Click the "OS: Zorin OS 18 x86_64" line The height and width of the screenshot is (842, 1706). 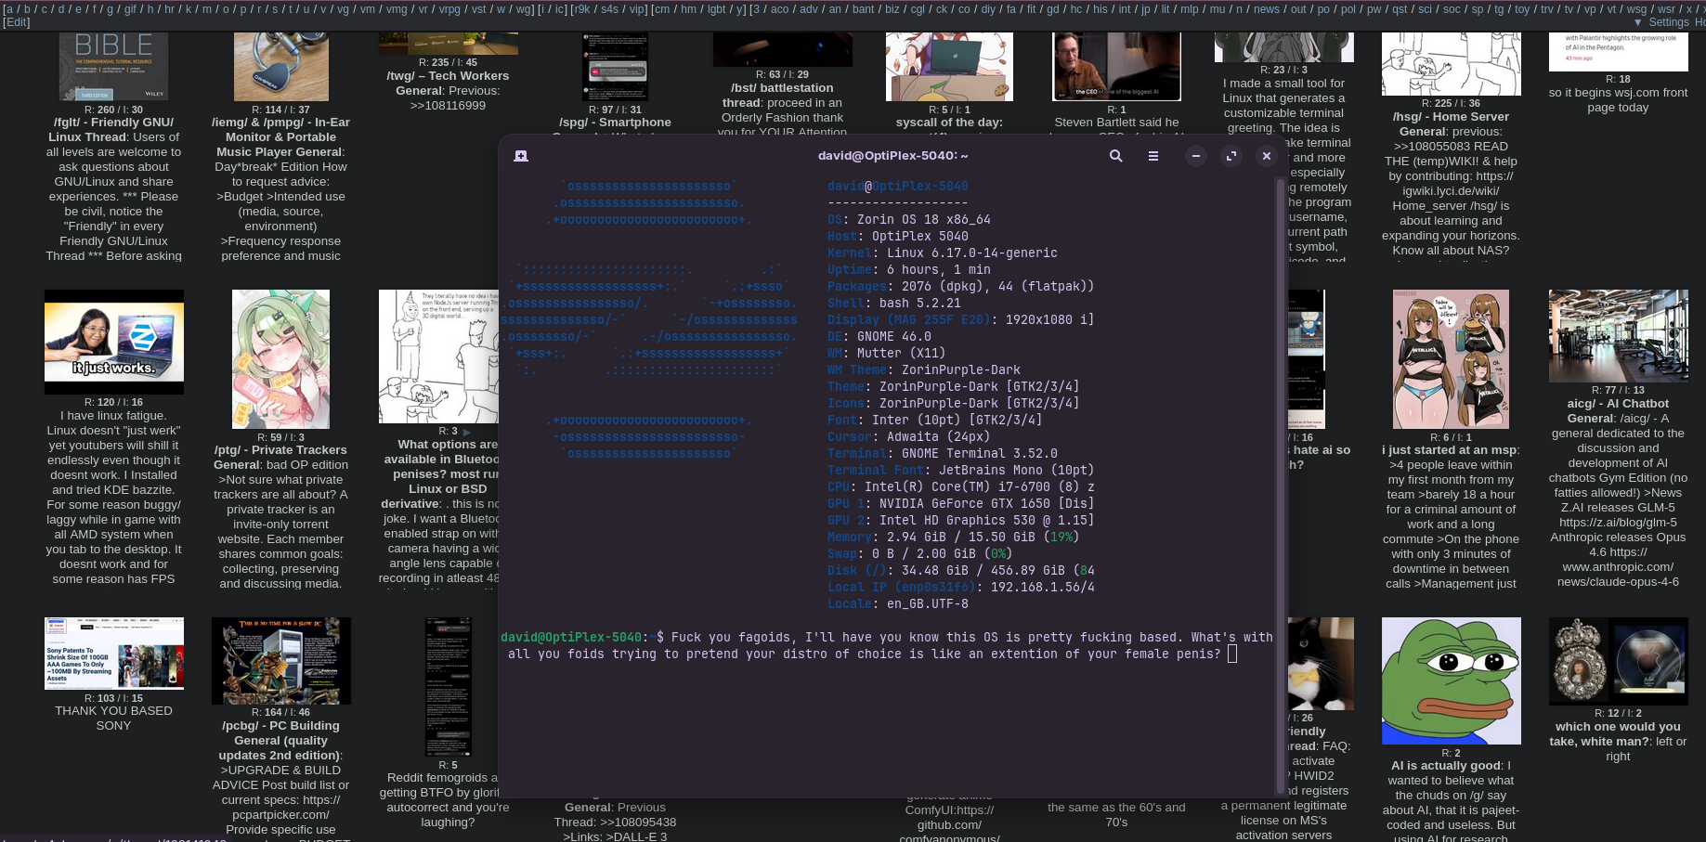[x=909, y=220]
